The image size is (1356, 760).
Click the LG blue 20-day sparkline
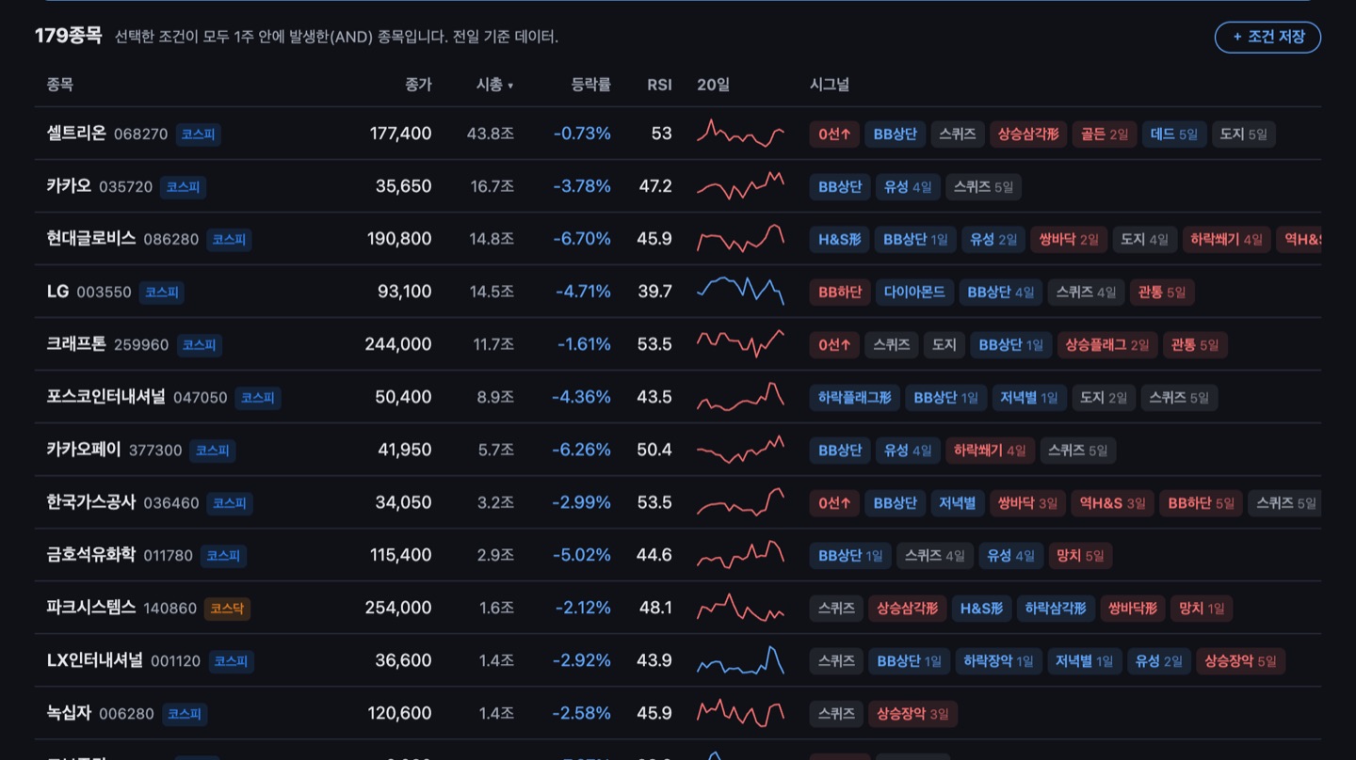[740, 292]
